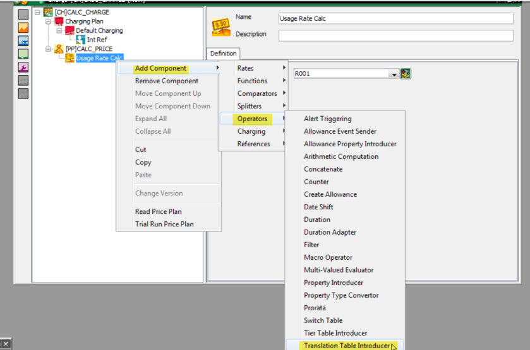Click the Name text field
Screen dimensions: 530x350
395,18
